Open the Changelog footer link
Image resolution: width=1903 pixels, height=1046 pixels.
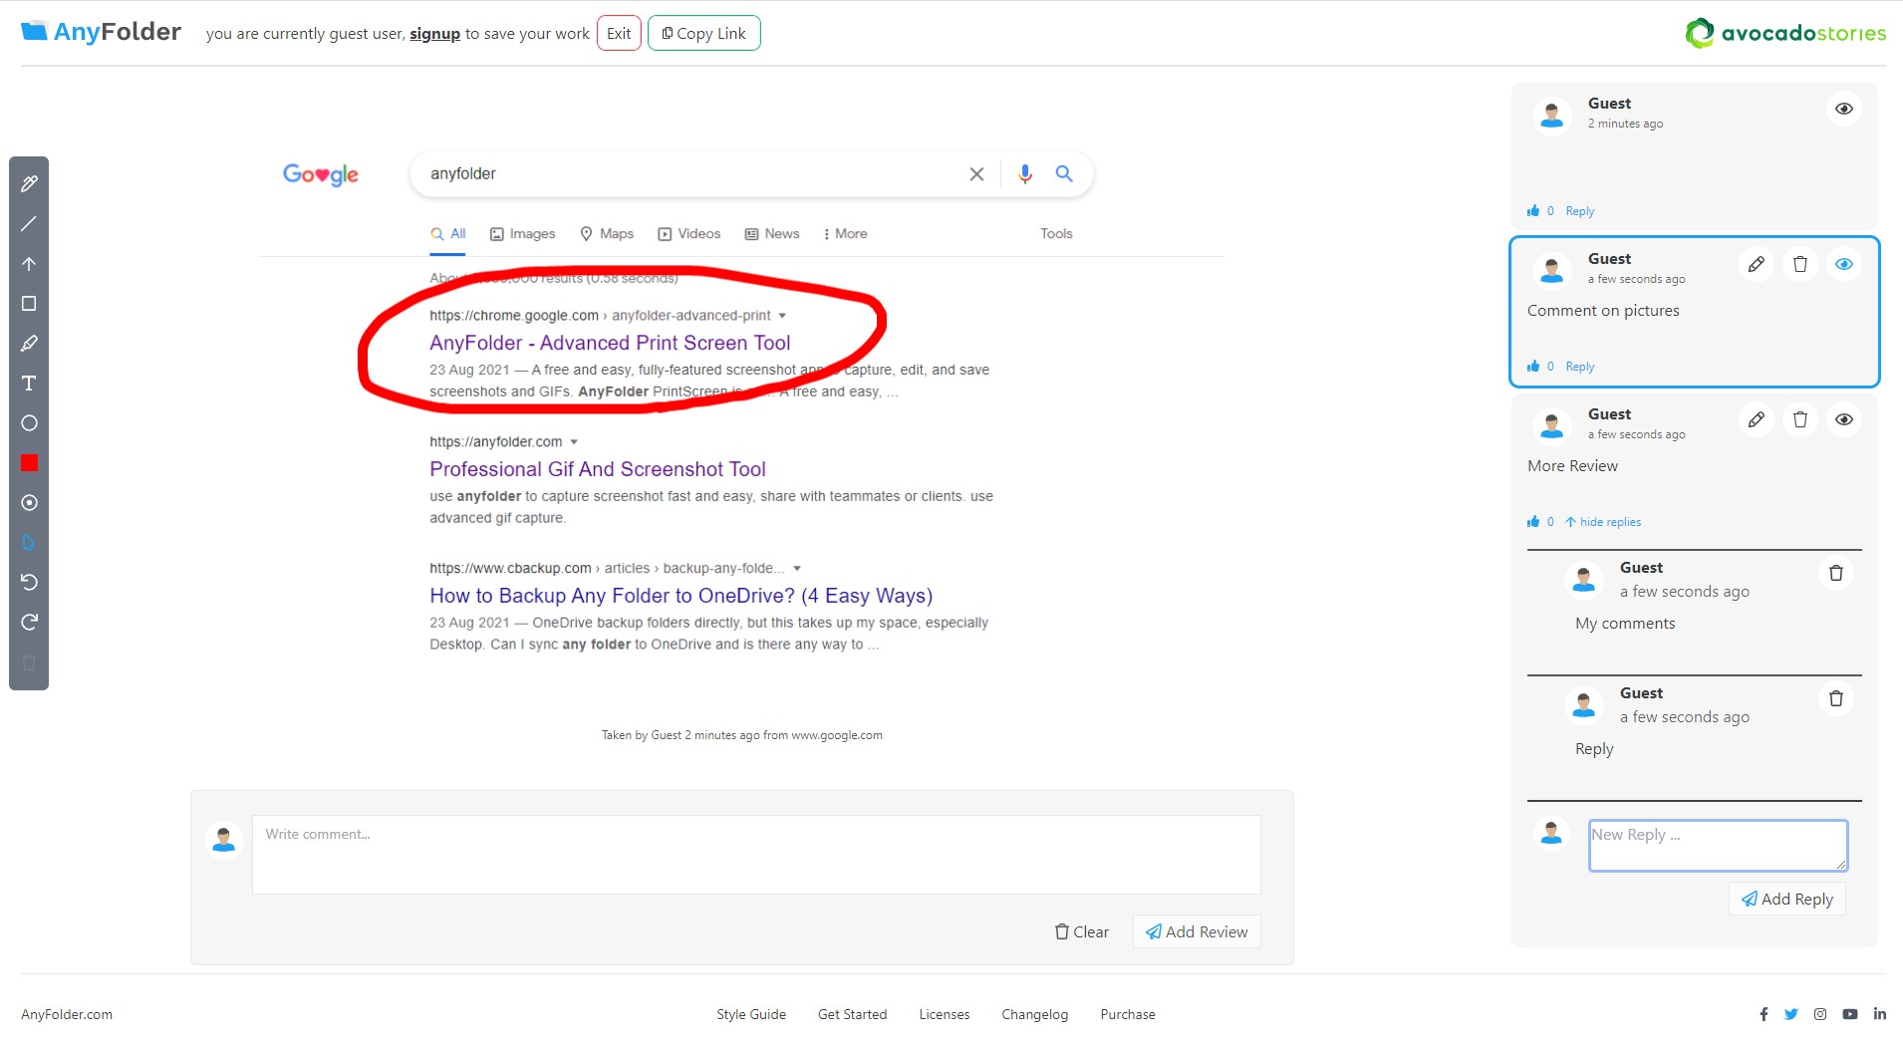click(x=1034, y=1014)
